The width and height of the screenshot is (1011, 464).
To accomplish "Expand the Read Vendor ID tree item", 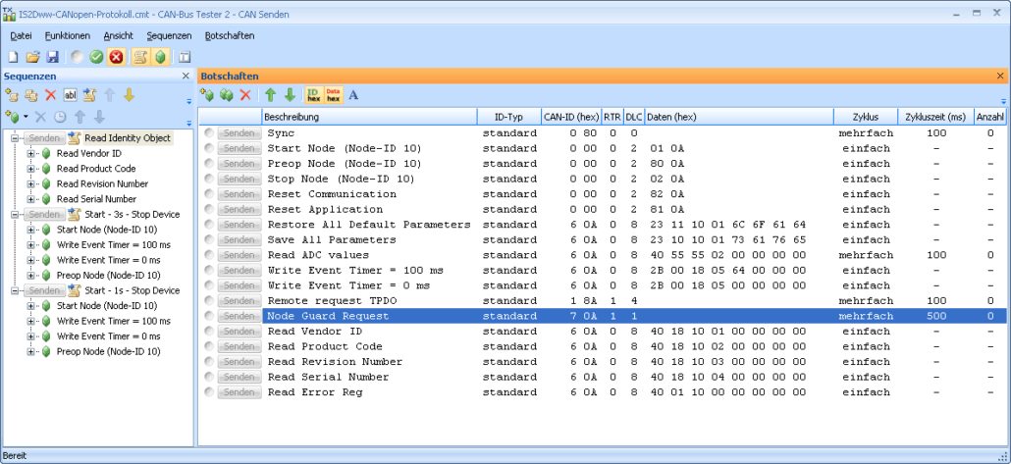I will click(31, 154).
